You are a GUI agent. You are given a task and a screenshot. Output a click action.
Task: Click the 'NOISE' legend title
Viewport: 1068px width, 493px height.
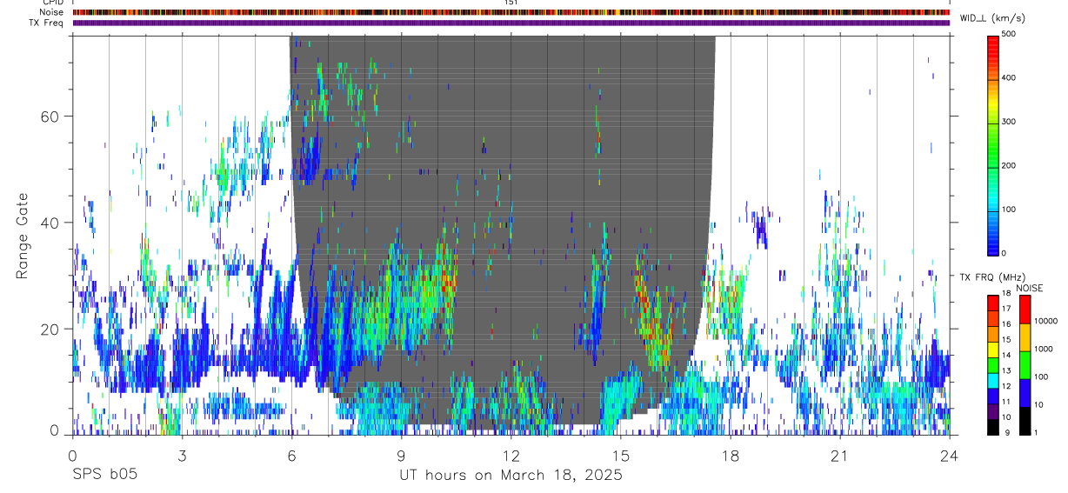[1029, 288]
